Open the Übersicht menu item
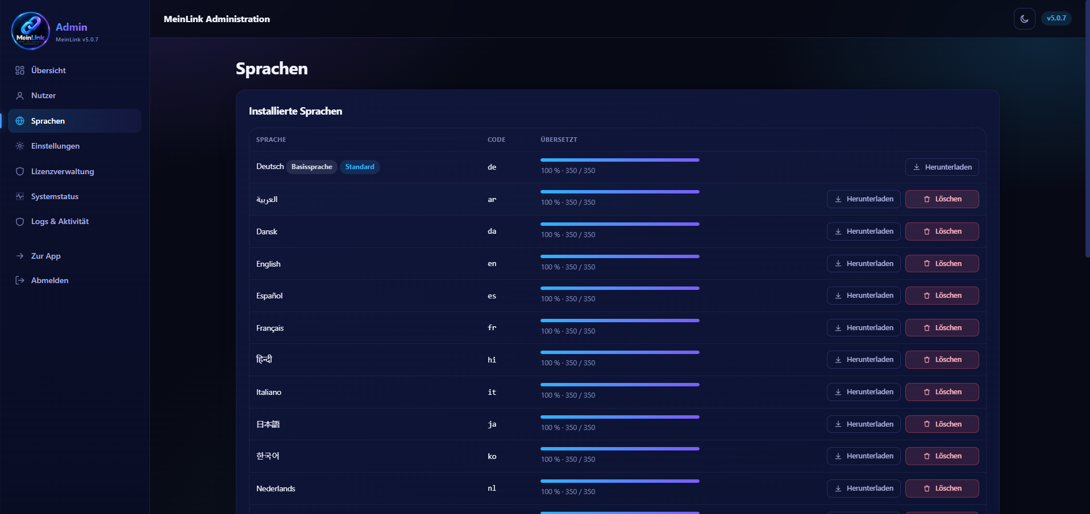 [x=74, y=70]
